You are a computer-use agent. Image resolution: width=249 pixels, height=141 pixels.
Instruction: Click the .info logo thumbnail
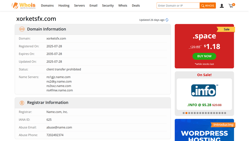pos(204,90)
